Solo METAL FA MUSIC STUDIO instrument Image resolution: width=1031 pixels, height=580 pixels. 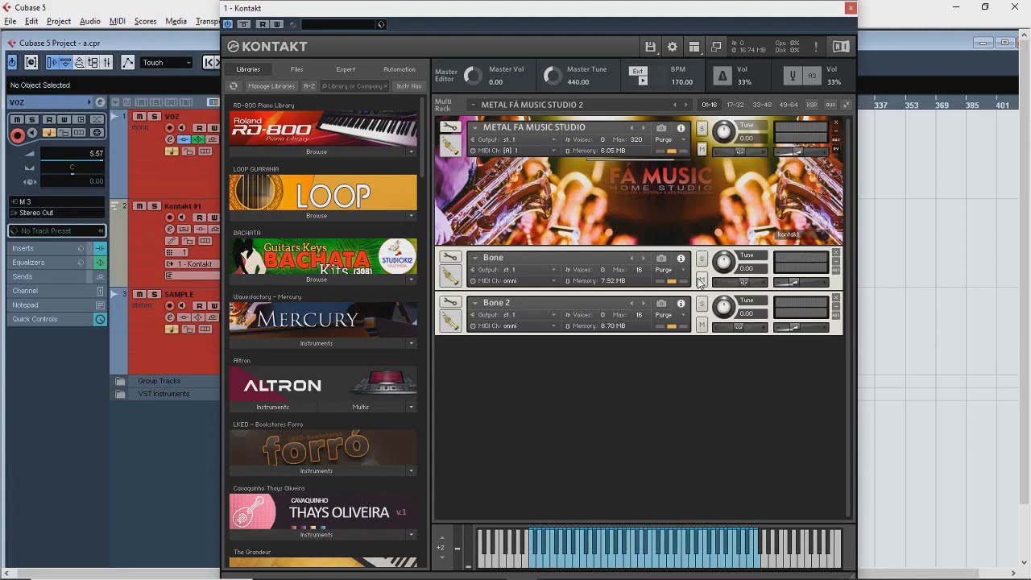coord(702,128)
